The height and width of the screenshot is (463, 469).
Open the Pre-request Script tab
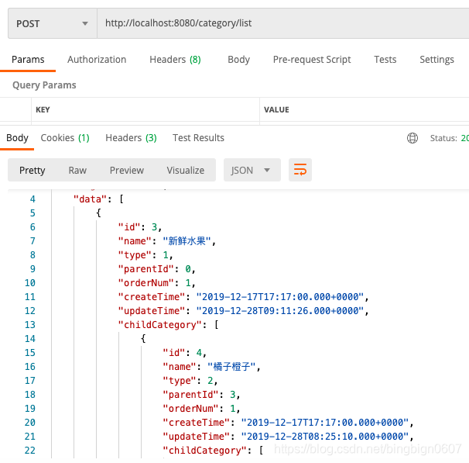pyautogui.click(x=312, y=60)
